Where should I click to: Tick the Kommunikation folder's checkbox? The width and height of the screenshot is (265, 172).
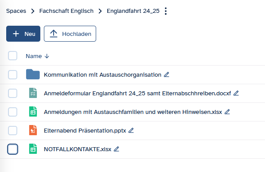(12, 74)
